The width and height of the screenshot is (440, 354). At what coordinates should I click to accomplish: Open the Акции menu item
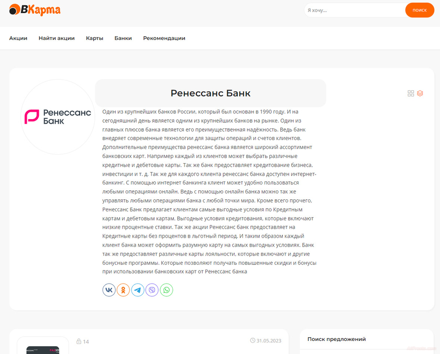(18, 38)
